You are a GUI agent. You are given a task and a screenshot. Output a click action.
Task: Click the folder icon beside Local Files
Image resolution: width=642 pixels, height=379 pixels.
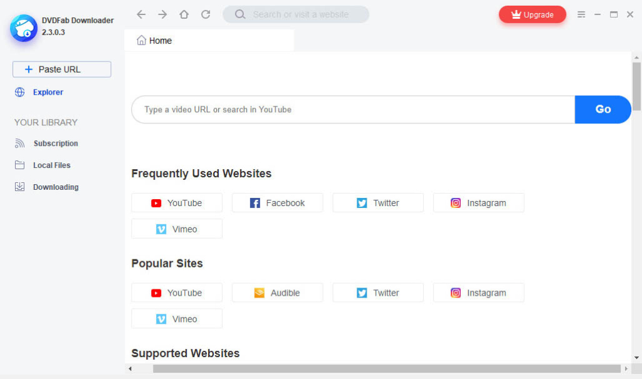point(19,165)
